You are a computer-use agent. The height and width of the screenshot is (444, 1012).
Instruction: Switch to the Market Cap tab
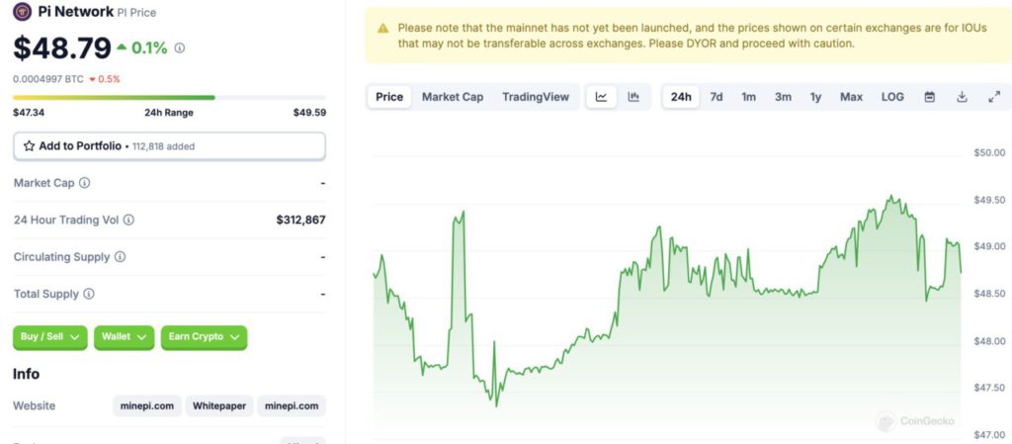[x=453, y=97]
